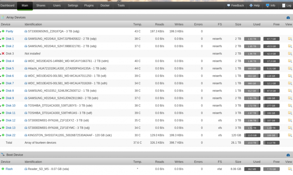Viewport: 293px width, 175px height.
Task: Open system Info
Action: tap(270, 5)
